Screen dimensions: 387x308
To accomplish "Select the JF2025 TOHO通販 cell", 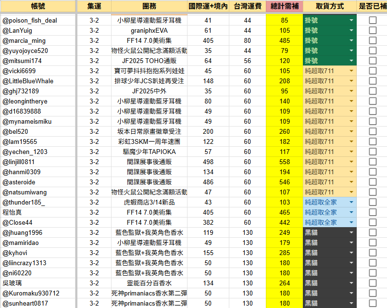I will tap(149, 61).
